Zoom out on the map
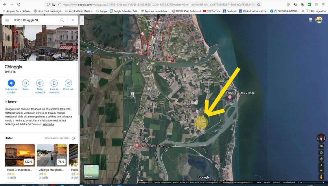The width and height of the screenshot is (328, 186). (321, 170)
